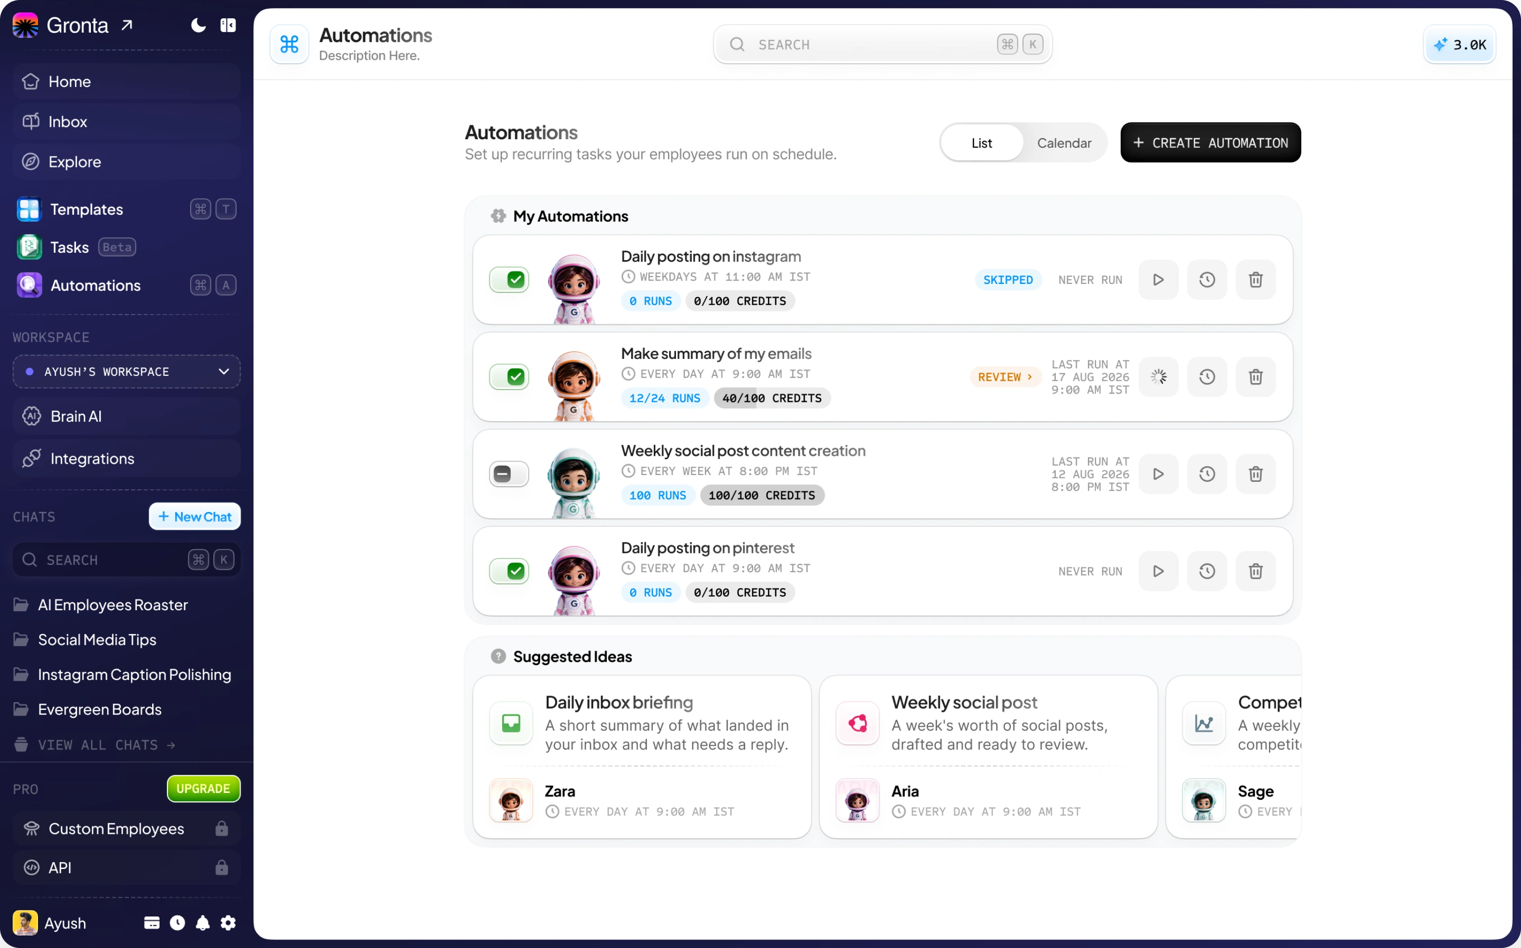Open the clock icon next to Ayush
Image resolution: width=1521 pixels, height=948 pixels.
click(x=177, y=923)
